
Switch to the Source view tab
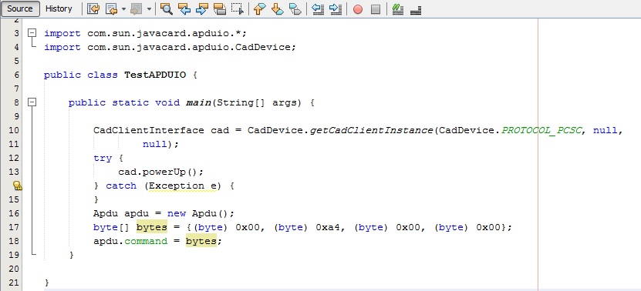[x=20, y=8]
